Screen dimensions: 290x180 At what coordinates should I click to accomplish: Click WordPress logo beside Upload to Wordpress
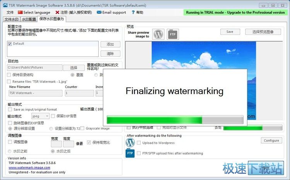[130, 143]
